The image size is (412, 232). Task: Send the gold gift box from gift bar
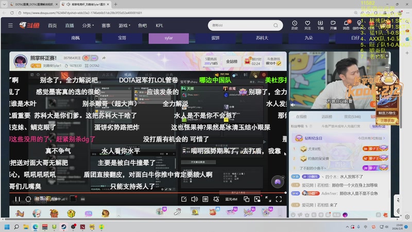(x=71, y=213)
